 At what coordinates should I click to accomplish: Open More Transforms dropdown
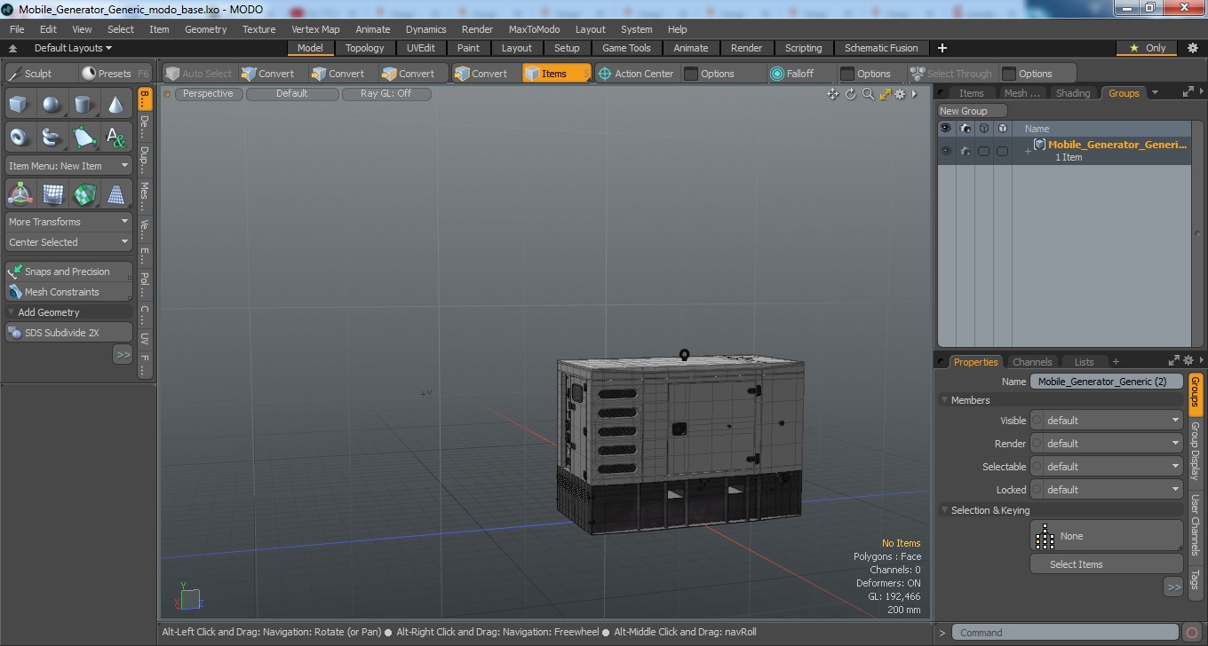(x=68, y=222)
